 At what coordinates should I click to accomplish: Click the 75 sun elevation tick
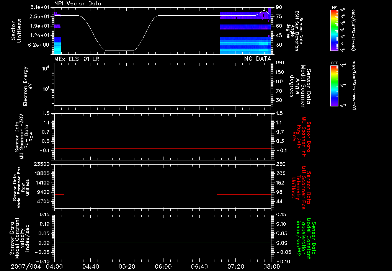click(x=279, y=16)
